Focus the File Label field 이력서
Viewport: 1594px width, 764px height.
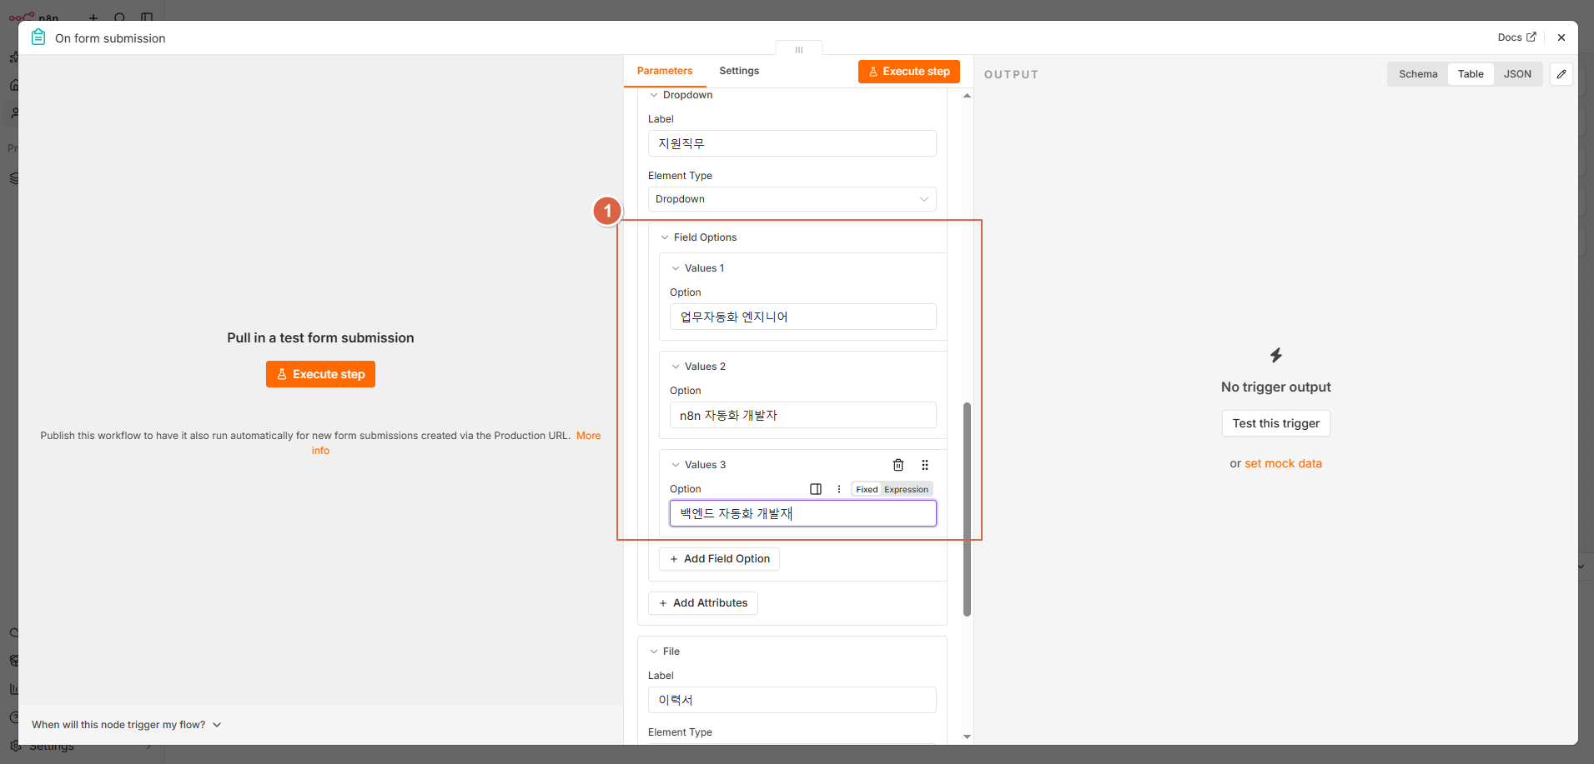[x=792, y=700]
